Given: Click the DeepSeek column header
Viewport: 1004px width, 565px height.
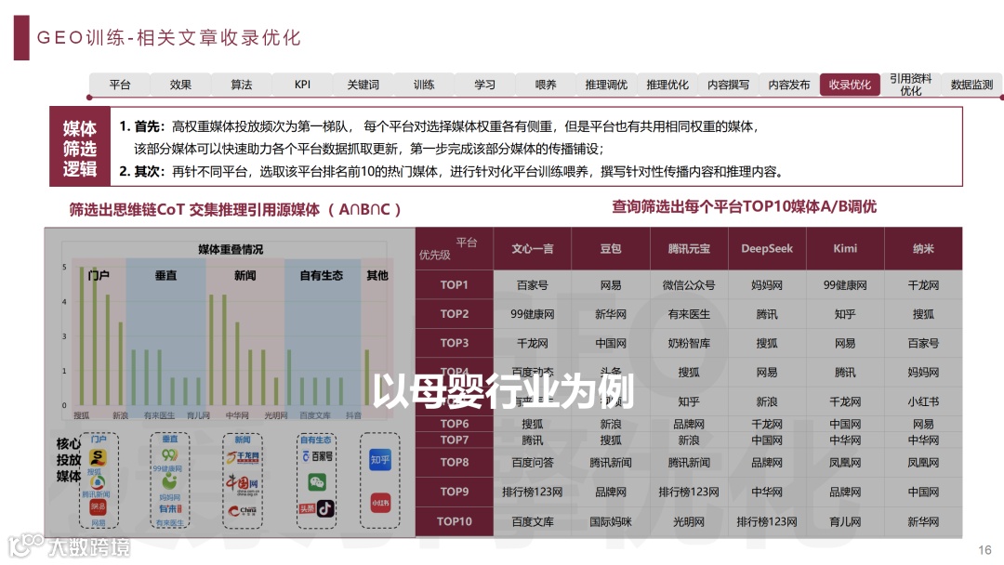Looking at the screenshot, I should pos(766,248).
